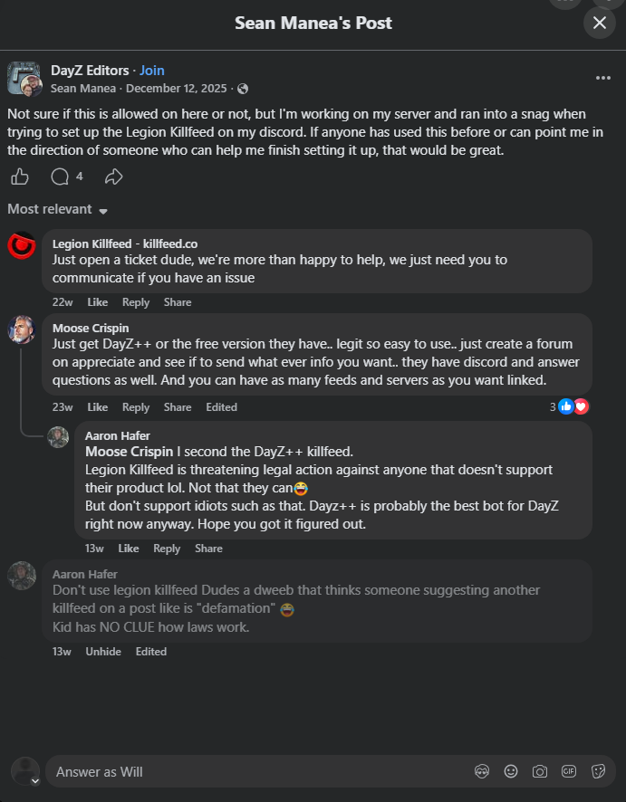This screenshot has width=626, height=802.
Task: Open the three-dot post options menu
Action: (603, 78)
